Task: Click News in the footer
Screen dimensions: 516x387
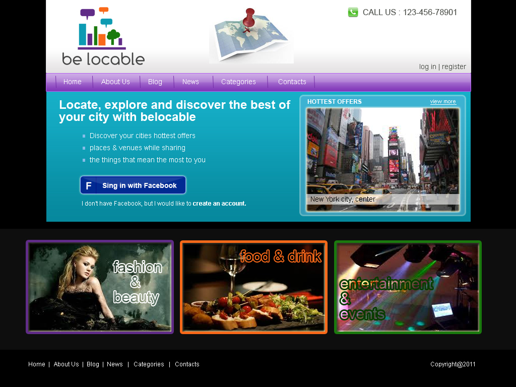Action: 114,364
